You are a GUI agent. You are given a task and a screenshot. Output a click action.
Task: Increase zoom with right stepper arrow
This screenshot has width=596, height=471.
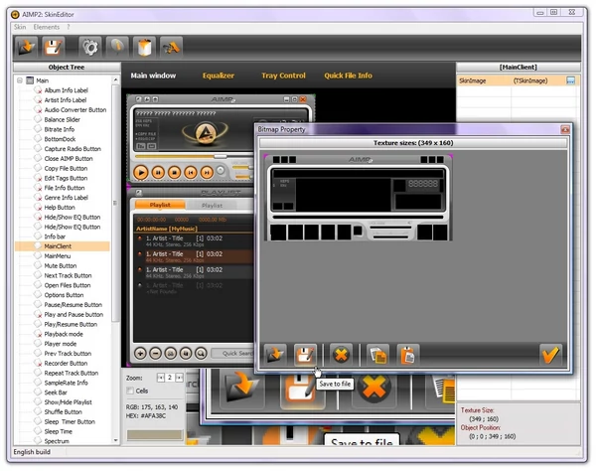tap(179, 378)
